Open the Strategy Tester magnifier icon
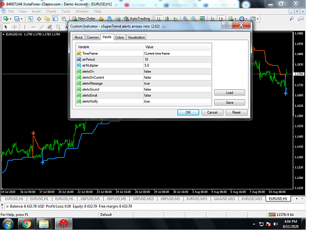 (x=64, y=19)
